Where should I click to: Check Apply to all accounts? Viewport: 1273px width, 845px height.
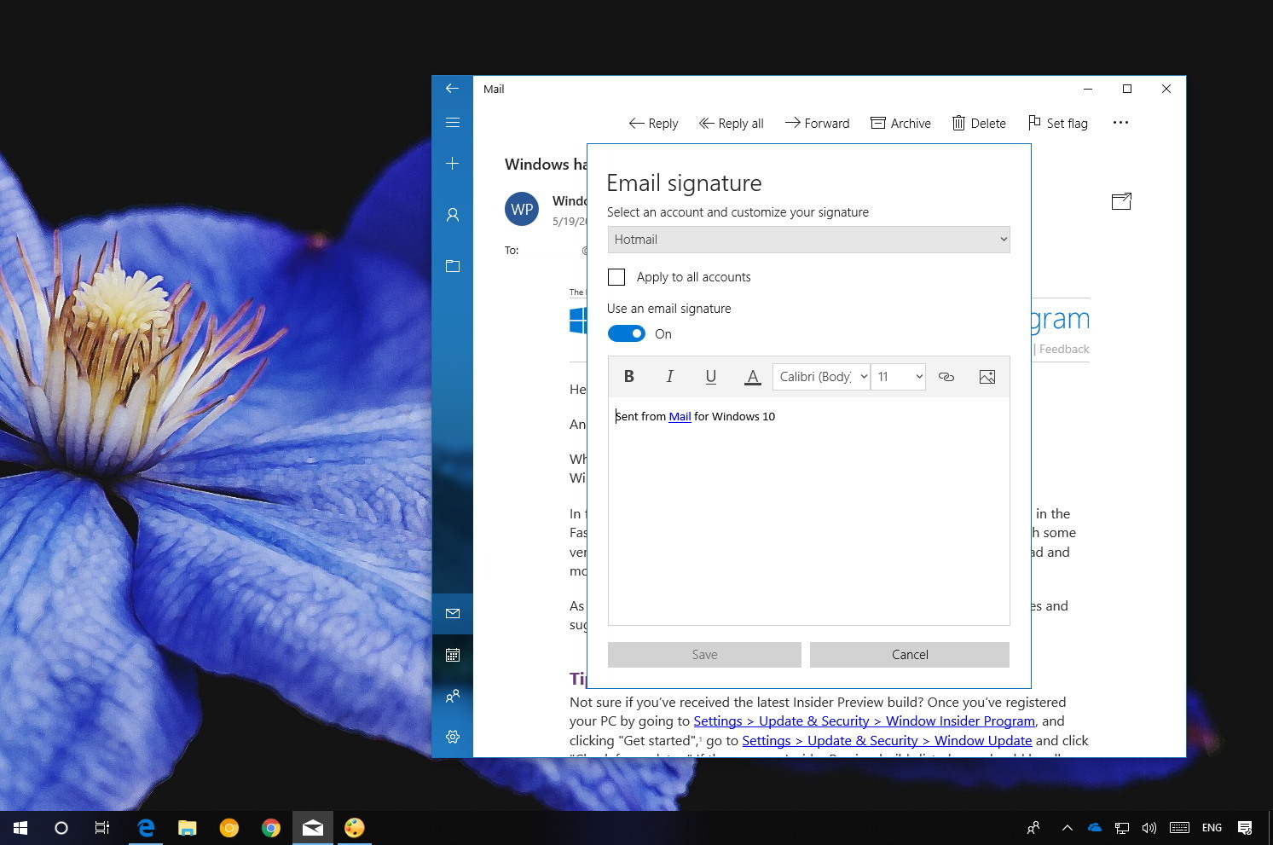[616, 277]
